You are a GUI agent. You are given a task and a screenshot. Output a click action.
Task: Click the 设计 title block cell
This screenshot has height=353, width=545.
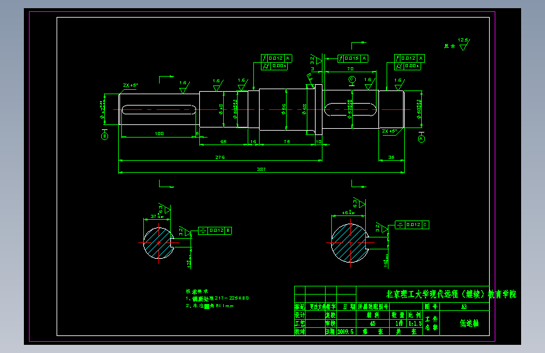click(300, 315)
